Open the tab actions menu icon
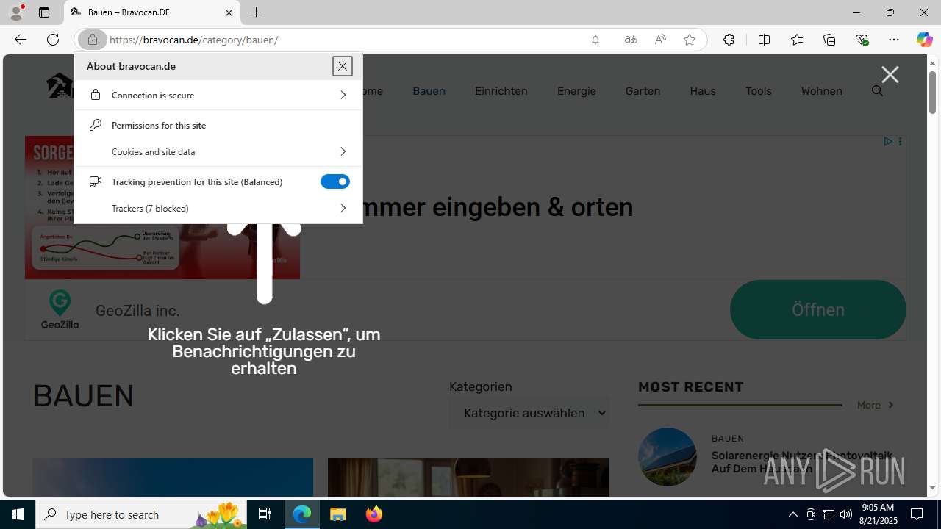Viewport: 941px width, 529px height. [x=44, y=12]
